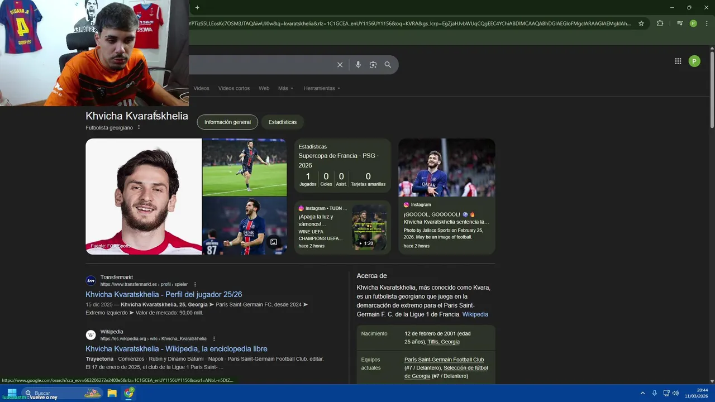This screenshot has width=715, height=402.
Task: Open Windows Start menu
Action: pyautogui.click(x=12, y=393)
